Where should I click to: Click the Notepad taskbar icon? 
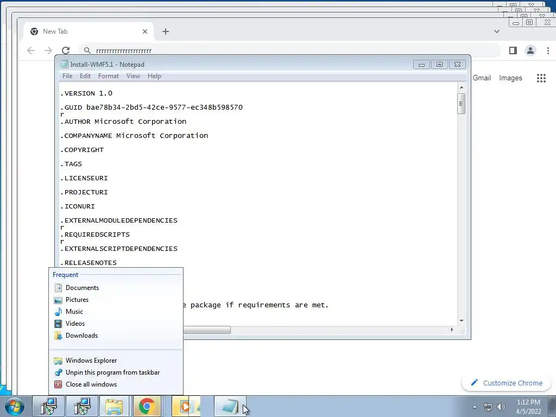tap(230, 406)
